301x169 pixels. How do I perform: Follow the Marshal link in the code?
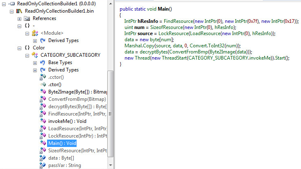(133, 46)
